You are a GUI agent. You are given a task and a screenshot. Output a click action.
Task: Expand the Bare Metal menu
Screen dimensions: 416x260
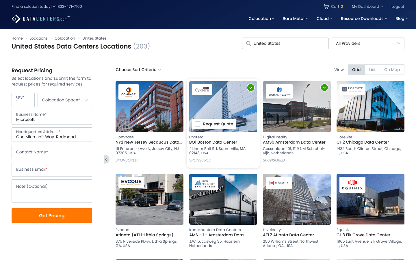(x=295, y=18)
